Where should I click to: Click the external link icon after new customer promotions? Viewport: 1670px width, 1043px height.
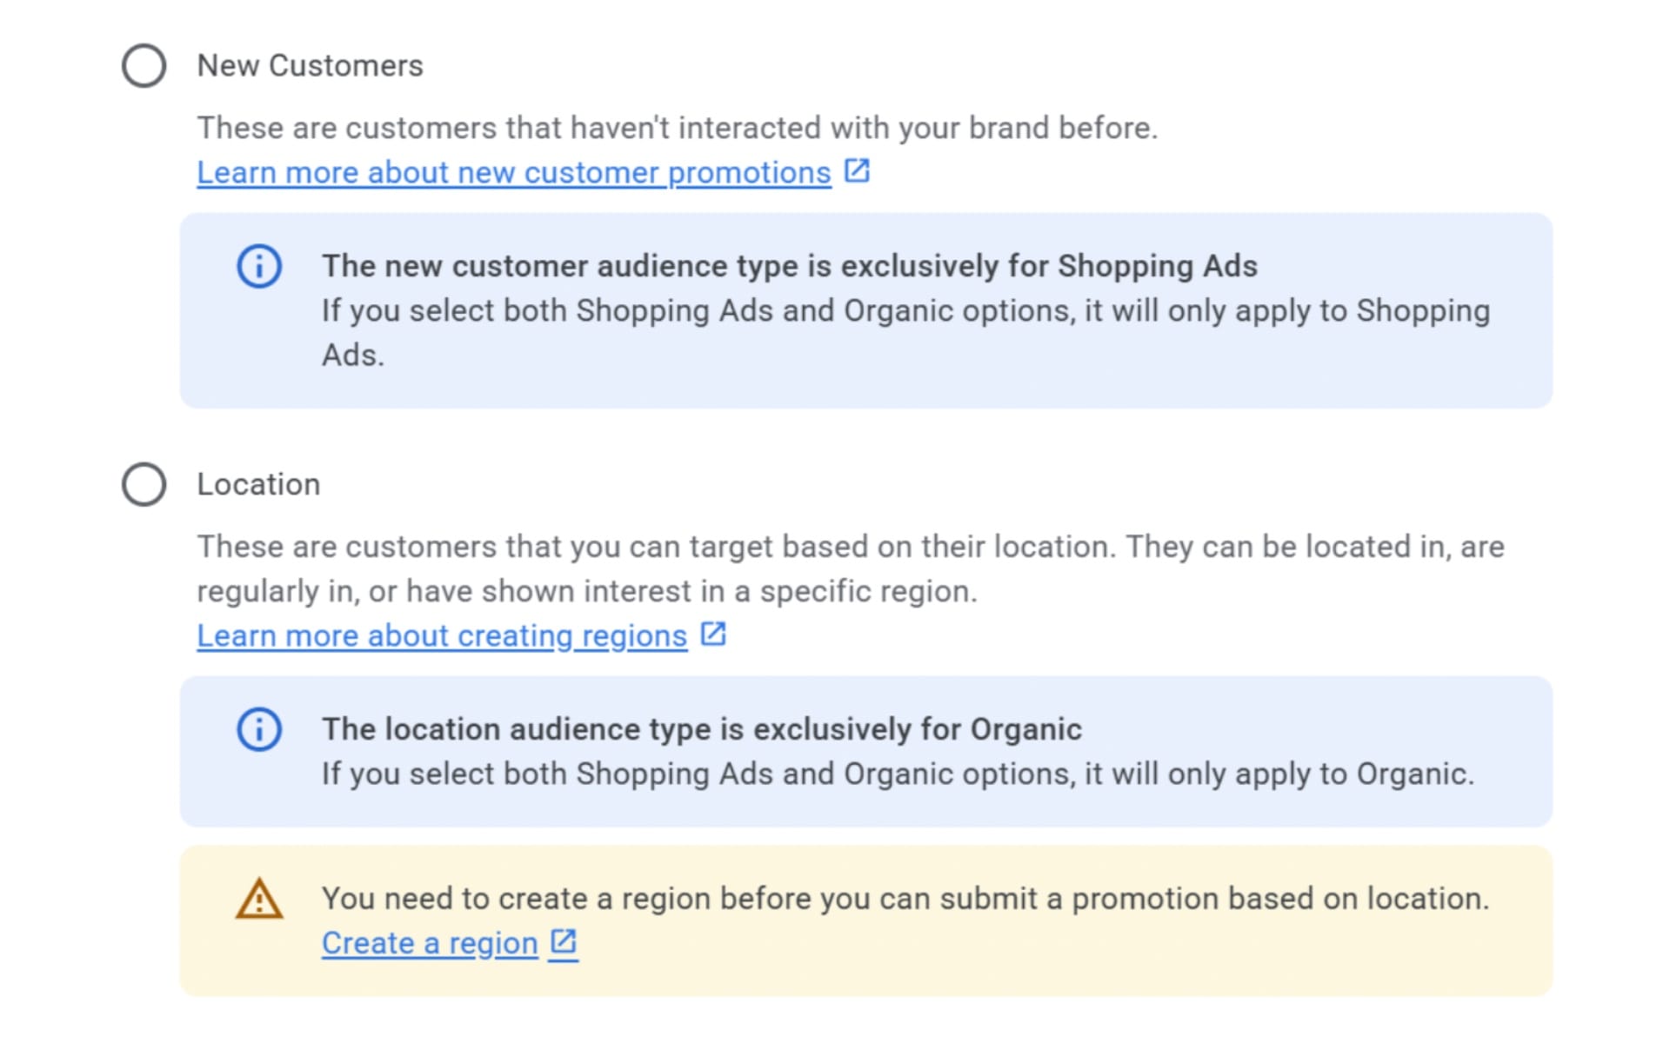click(858, 171)
